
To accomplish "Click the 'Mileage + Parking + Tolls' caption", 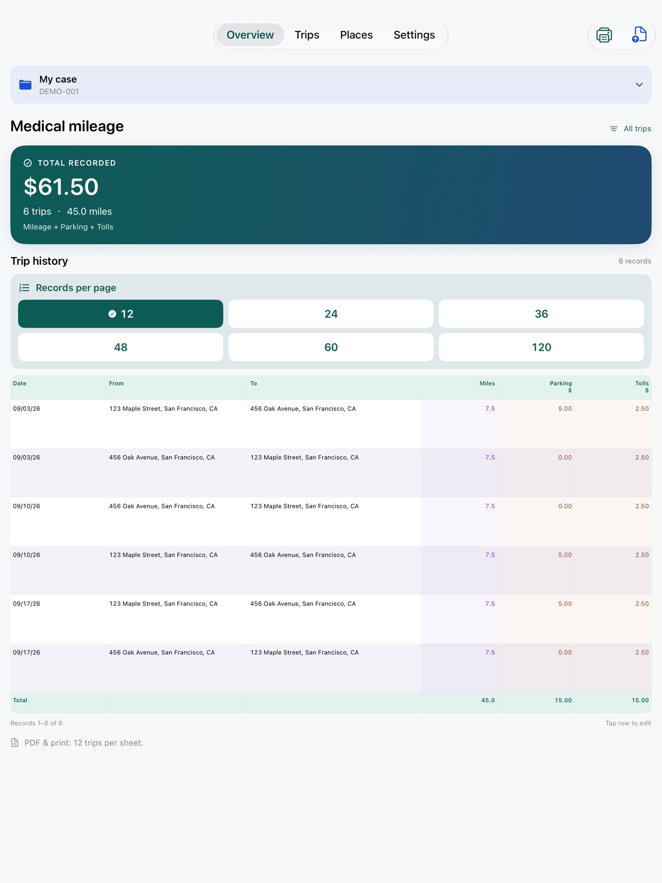I will [68, 227].
